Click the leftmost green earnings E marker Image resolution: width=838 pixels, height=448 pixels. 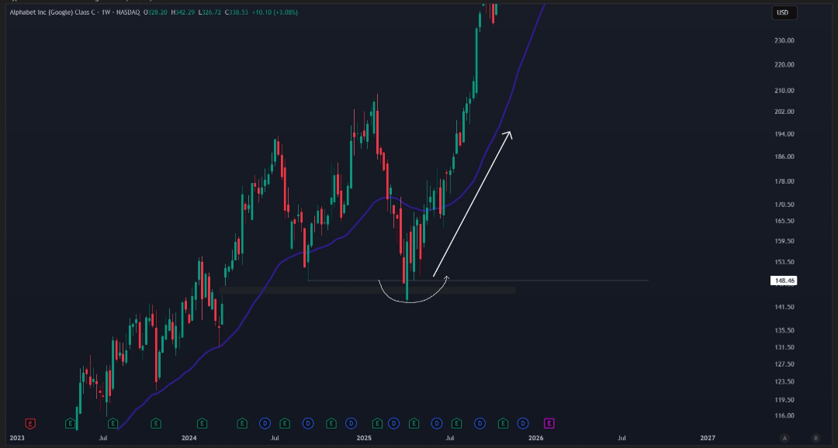[x=70, y=423]
